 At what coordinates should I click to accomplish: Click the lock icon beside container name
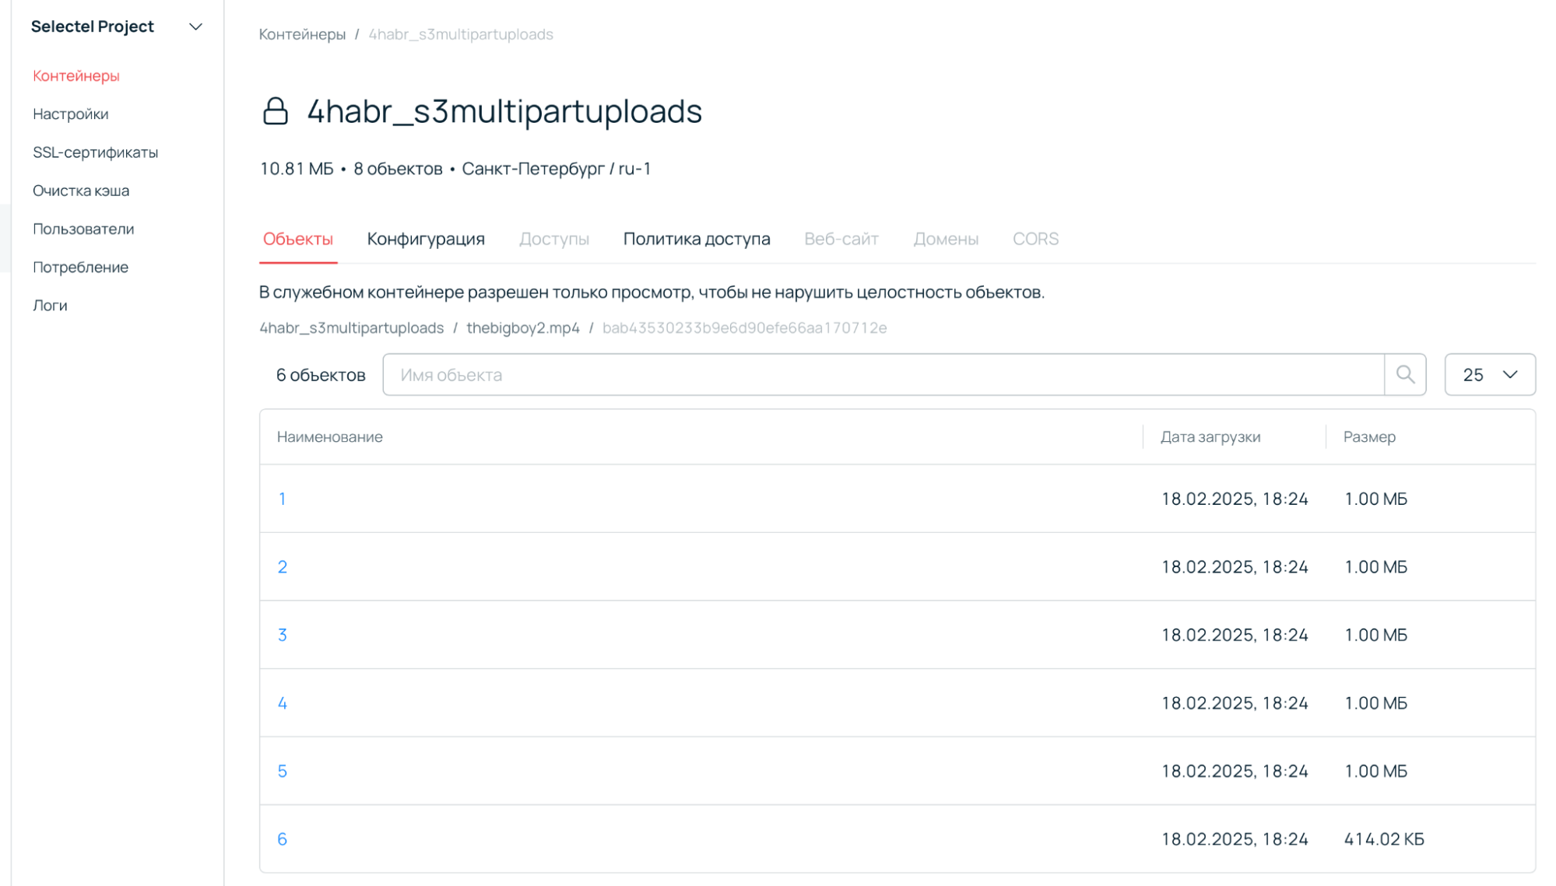pos(275,111)
